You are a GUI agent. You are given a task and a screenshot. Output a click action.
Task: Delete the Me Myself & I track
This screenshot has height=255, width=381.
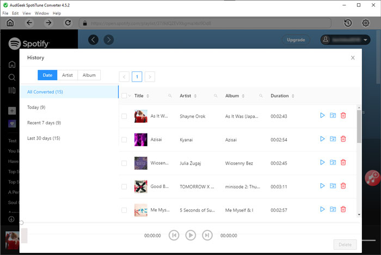pyautogui.click(x=343, y=209)
